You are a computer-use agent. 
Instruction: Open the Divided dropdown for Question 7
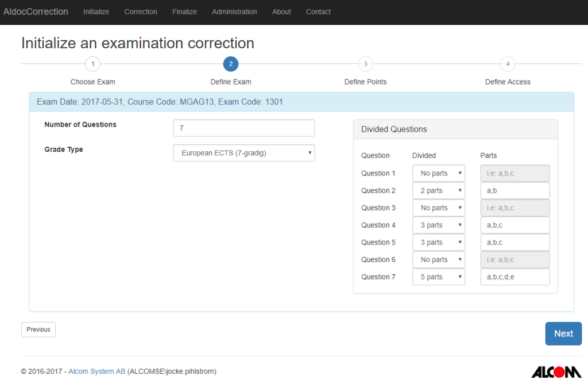pos(438,277)
